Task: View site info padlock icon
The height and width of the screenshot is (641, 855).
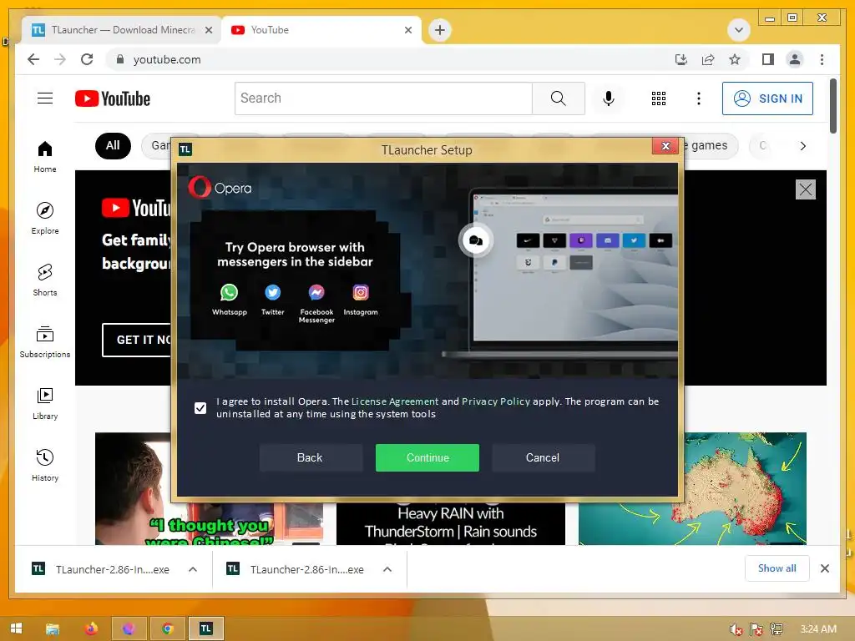Action: [120, 59]
